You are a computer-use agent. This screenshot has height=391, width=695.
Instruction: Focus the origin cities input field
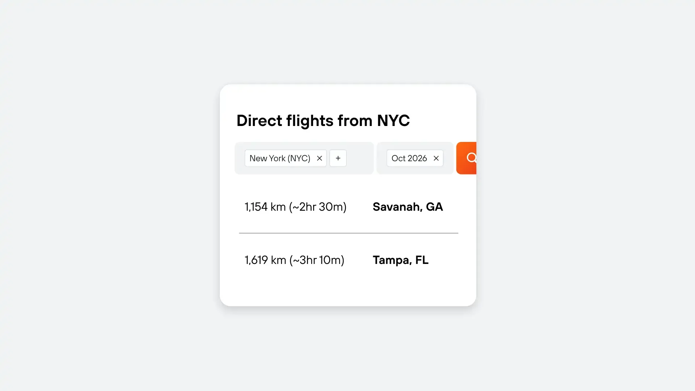[304, 158]
